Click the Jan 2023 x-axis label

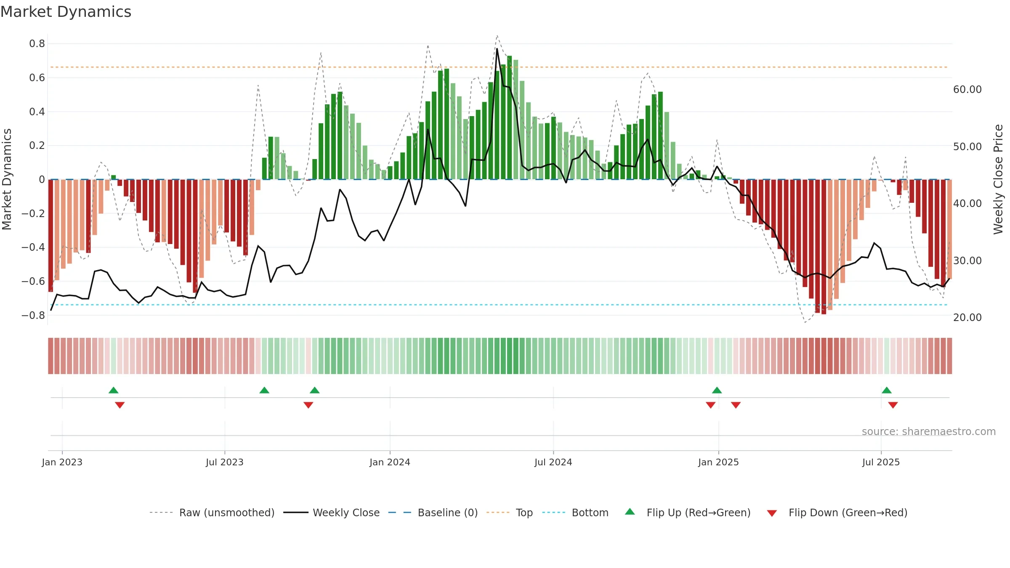[x=62, y=462]
